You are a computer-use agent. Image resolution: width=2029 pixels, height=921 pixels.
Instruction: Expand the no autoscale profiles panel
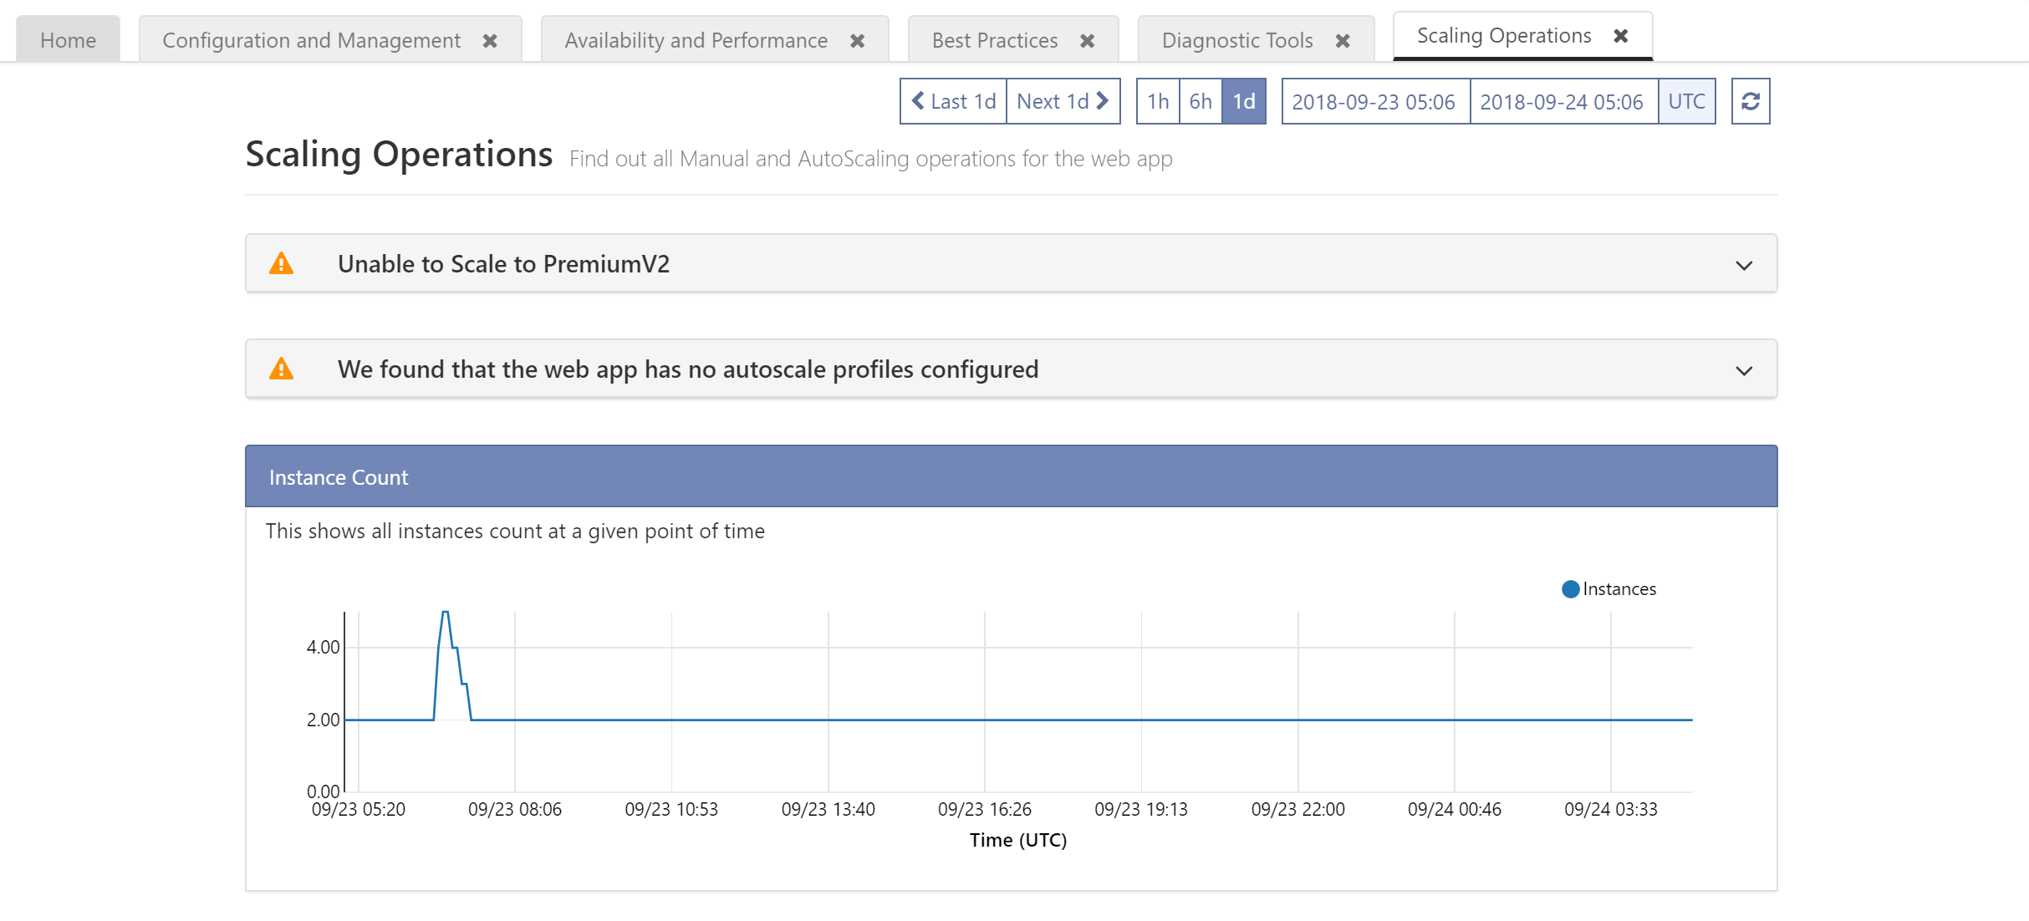1743,370
